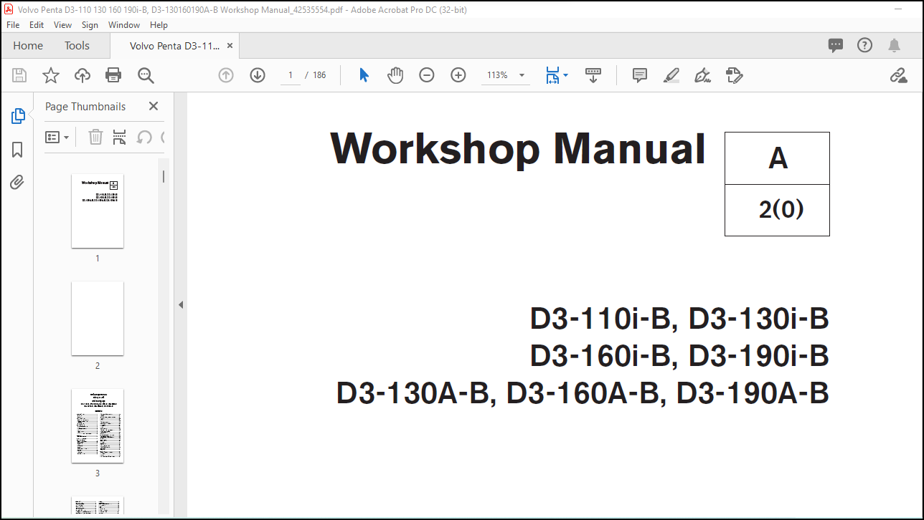
Task: Activate the Hand pan tool
Action: coord(395,75)
